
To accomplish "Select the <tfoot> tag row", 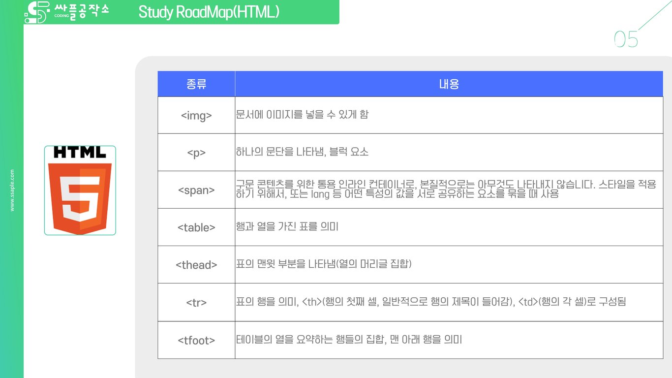I will [196, 340].
